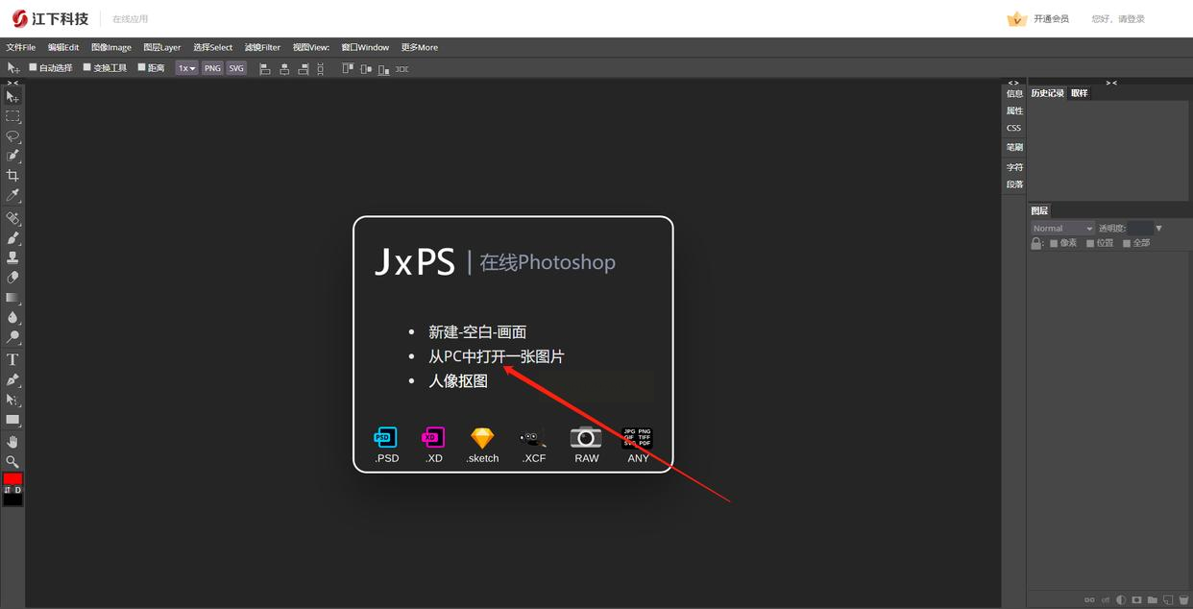Click 从PC中打开一张图片 link
The height and width of the screenshot is (609, 1193).
point(497,356)
